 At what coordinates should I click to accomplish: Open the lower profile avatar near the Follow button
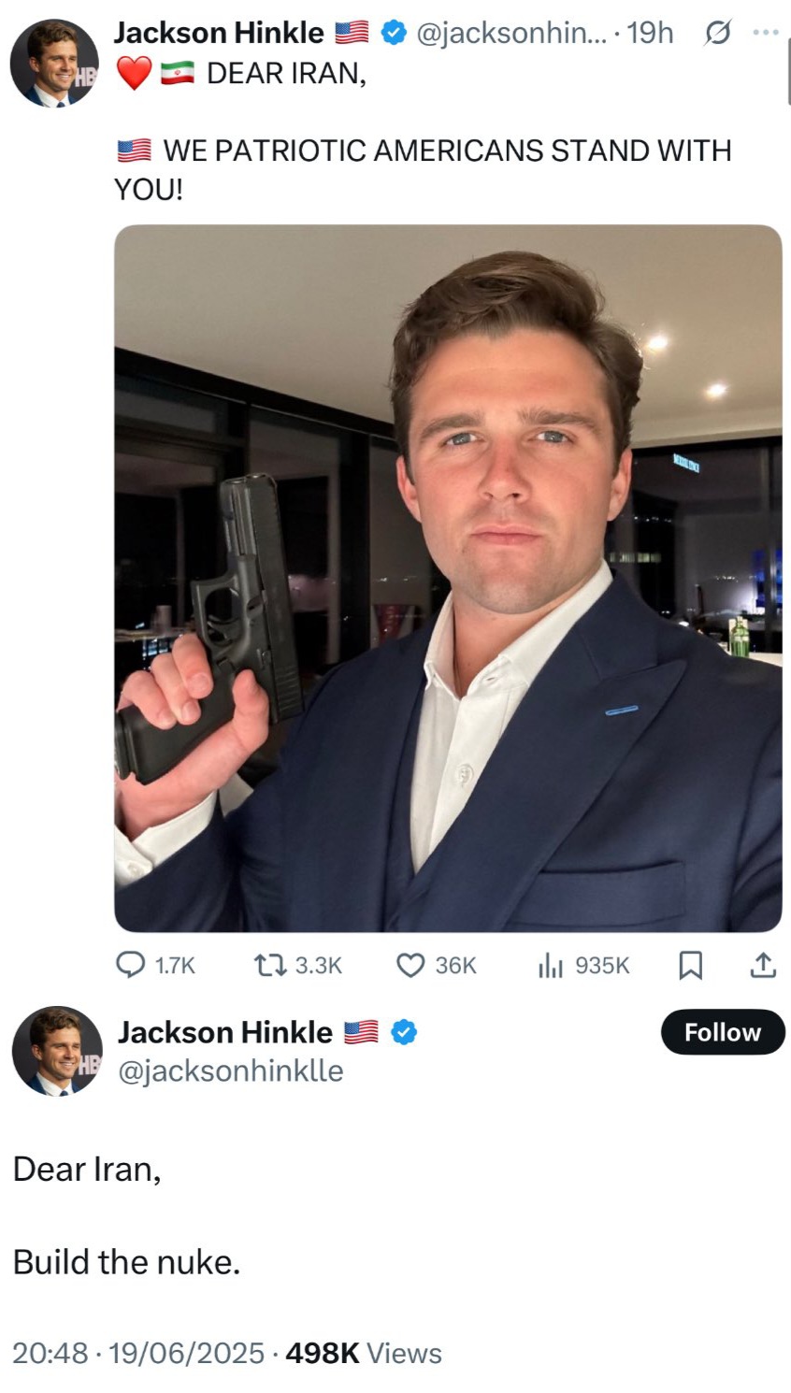click(57, 1051)
